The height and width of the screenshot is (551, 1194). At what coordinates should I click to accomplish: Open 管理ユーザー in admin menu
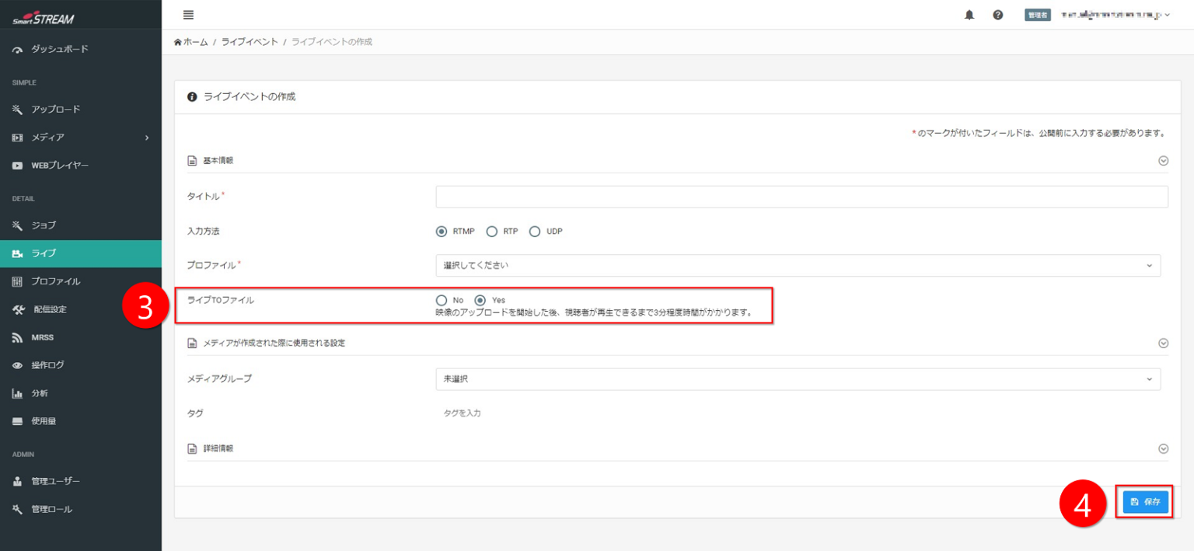(x=54, y=481)
